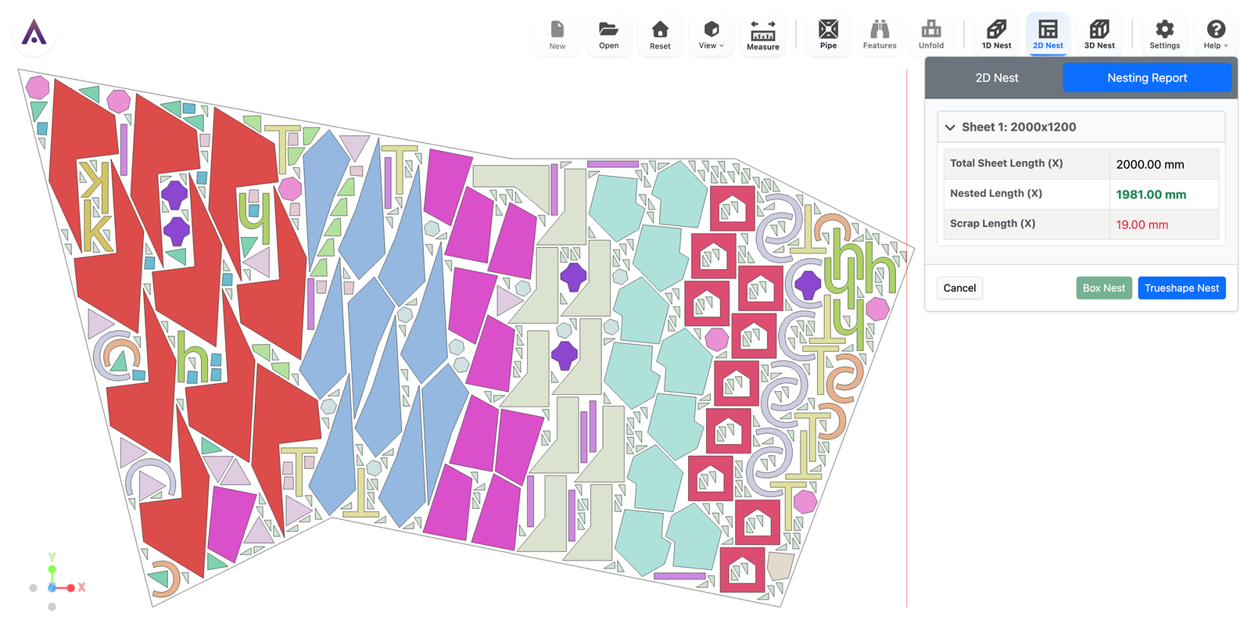Viewport: 1251px width, 638px height.
Task: Click the Total Sheet Length value 2000.00 mm
Action: (1150, 164)
